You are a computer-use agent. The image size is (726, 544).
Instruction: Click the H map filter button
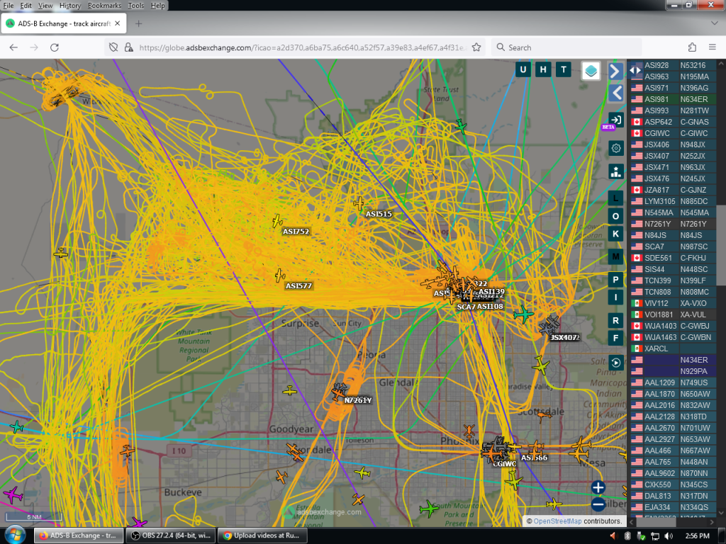point(543,70)
